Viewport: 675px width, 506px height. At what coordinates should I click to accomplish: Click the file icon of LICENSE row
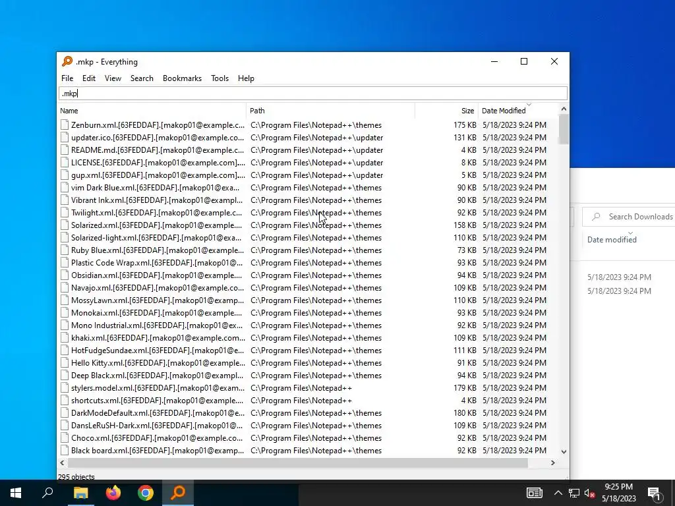pos(65,163)
